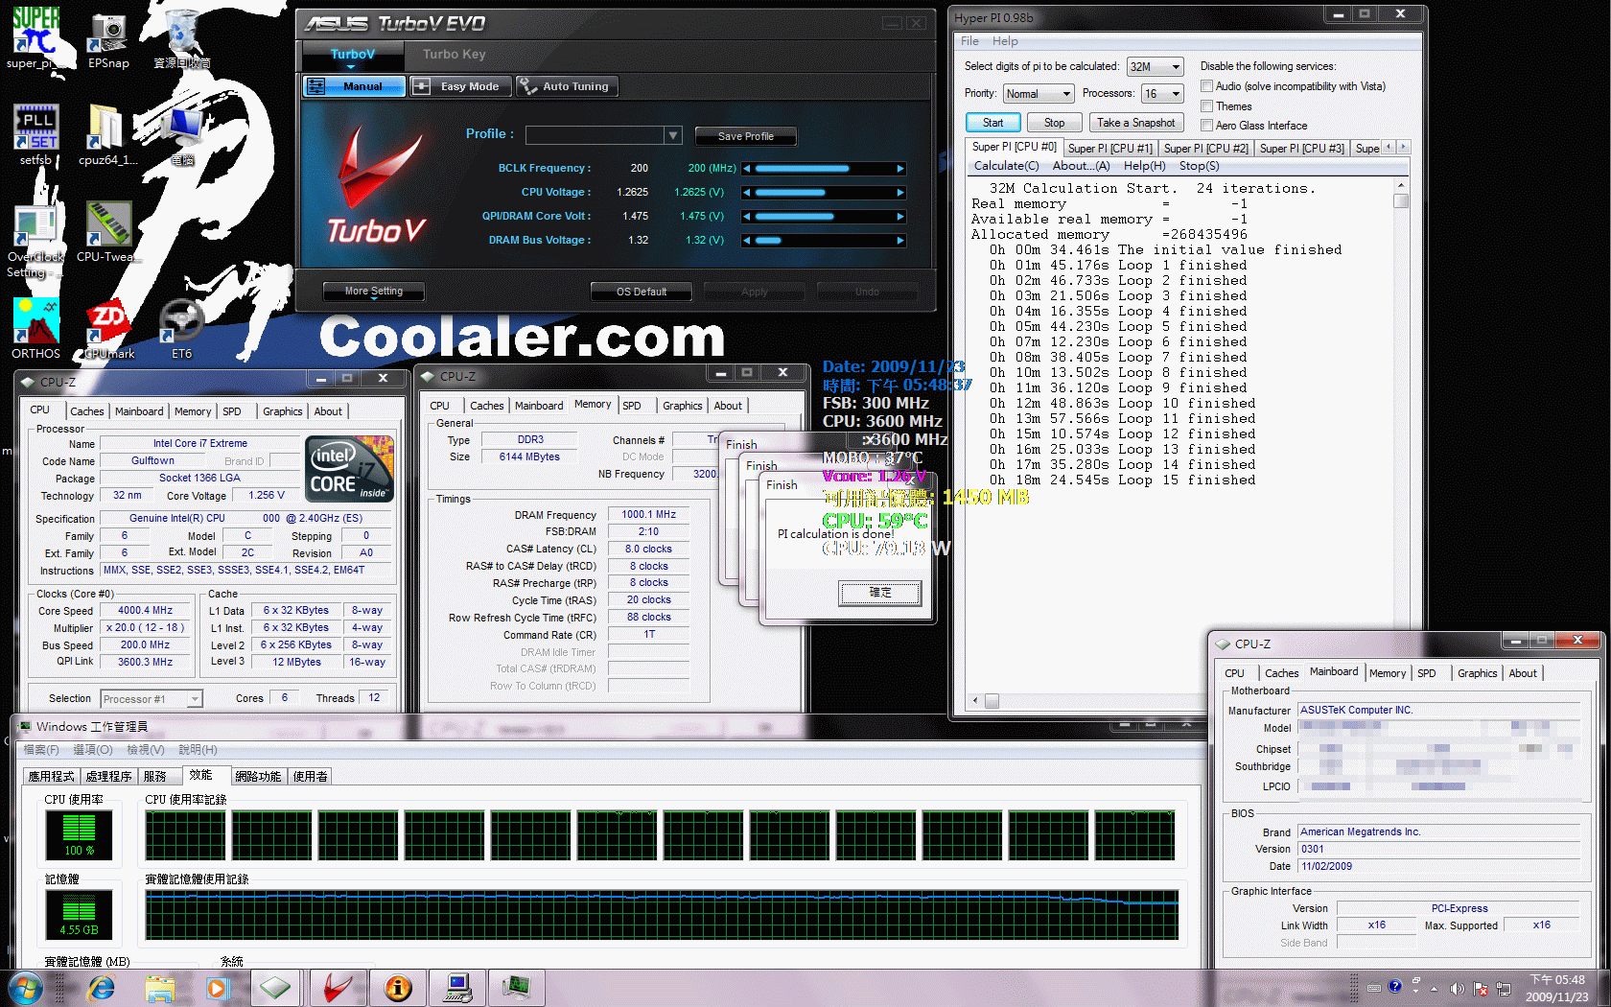The height and width of the screenshot is (1007, 1611).
Task: Open the cpuz64 folder shortcut
Action: (107, 134)
